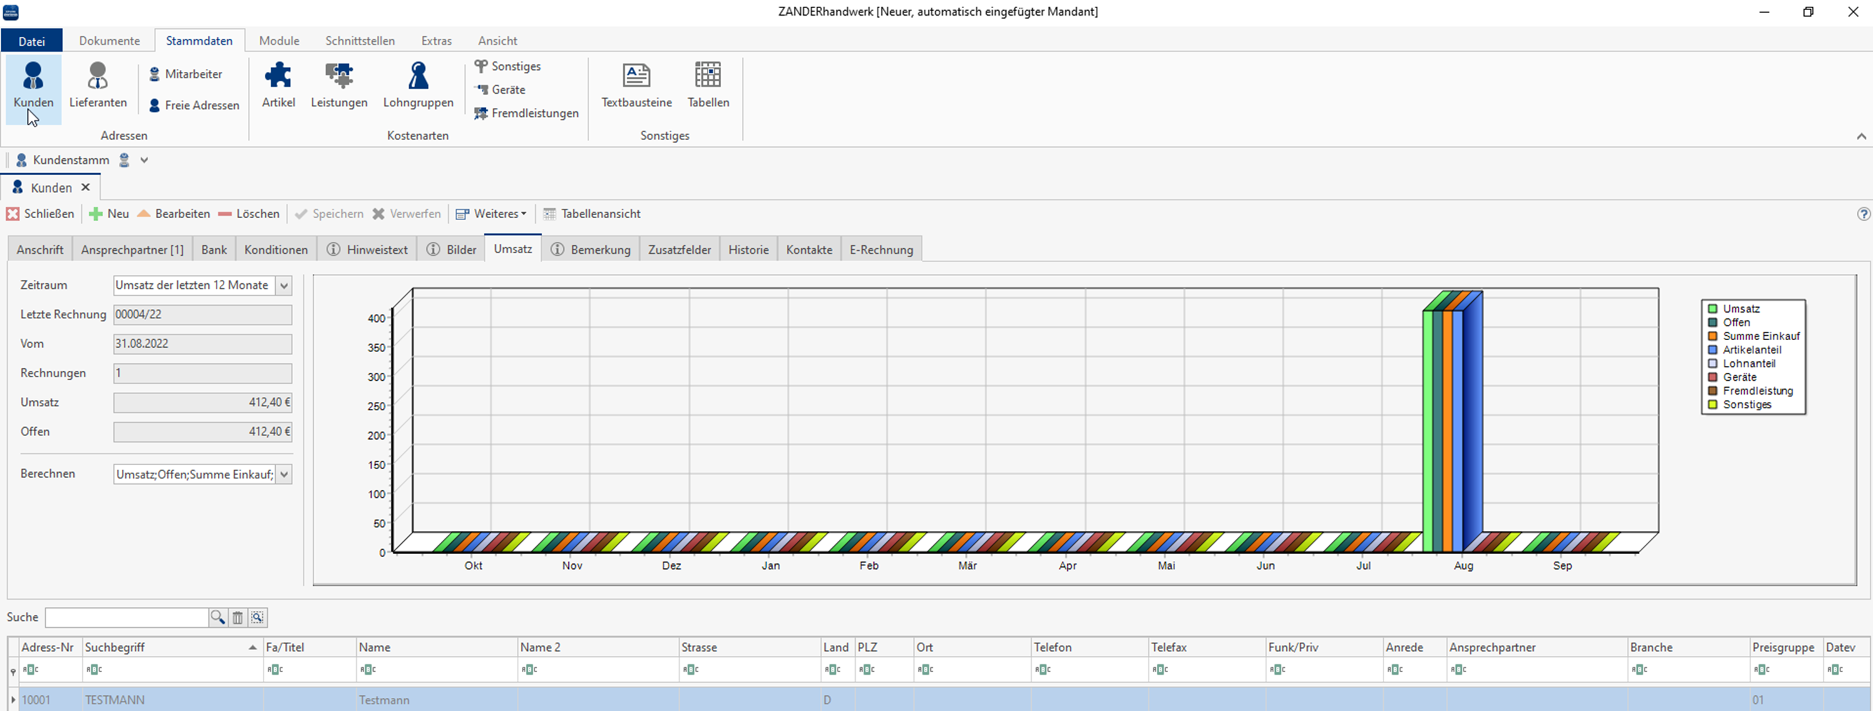Image resolution: width=1873 pixels, height=711 pixels.
Task: Open the Berechnen combo box arrow
Action: [x=284, y=474]
